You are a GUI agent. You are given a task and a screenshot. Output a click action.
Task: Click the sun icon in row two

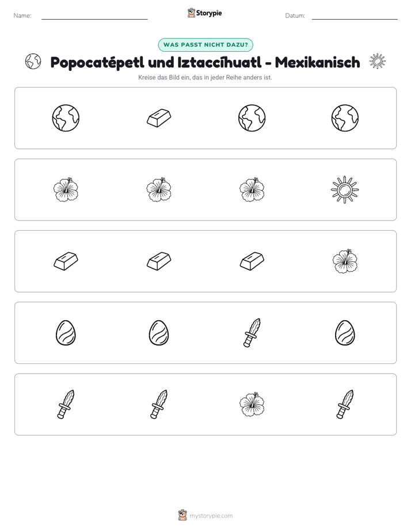click(x=345, y=189)
